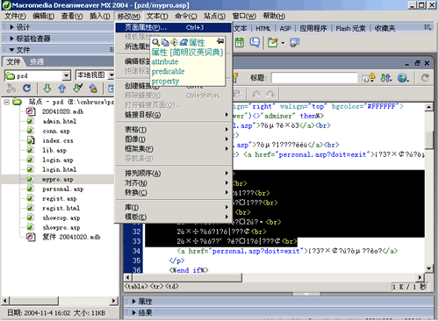Open the Insert bar options menu icon

tap(428, 27)
